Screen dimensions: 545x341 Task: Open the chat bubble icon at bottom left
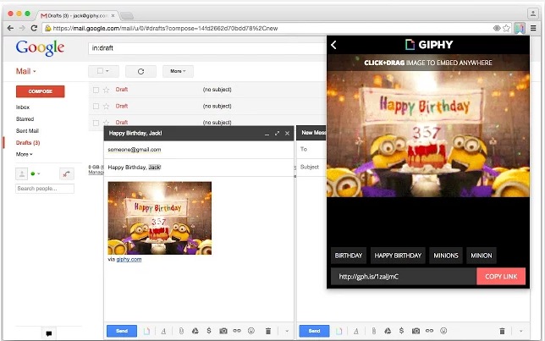49,333
